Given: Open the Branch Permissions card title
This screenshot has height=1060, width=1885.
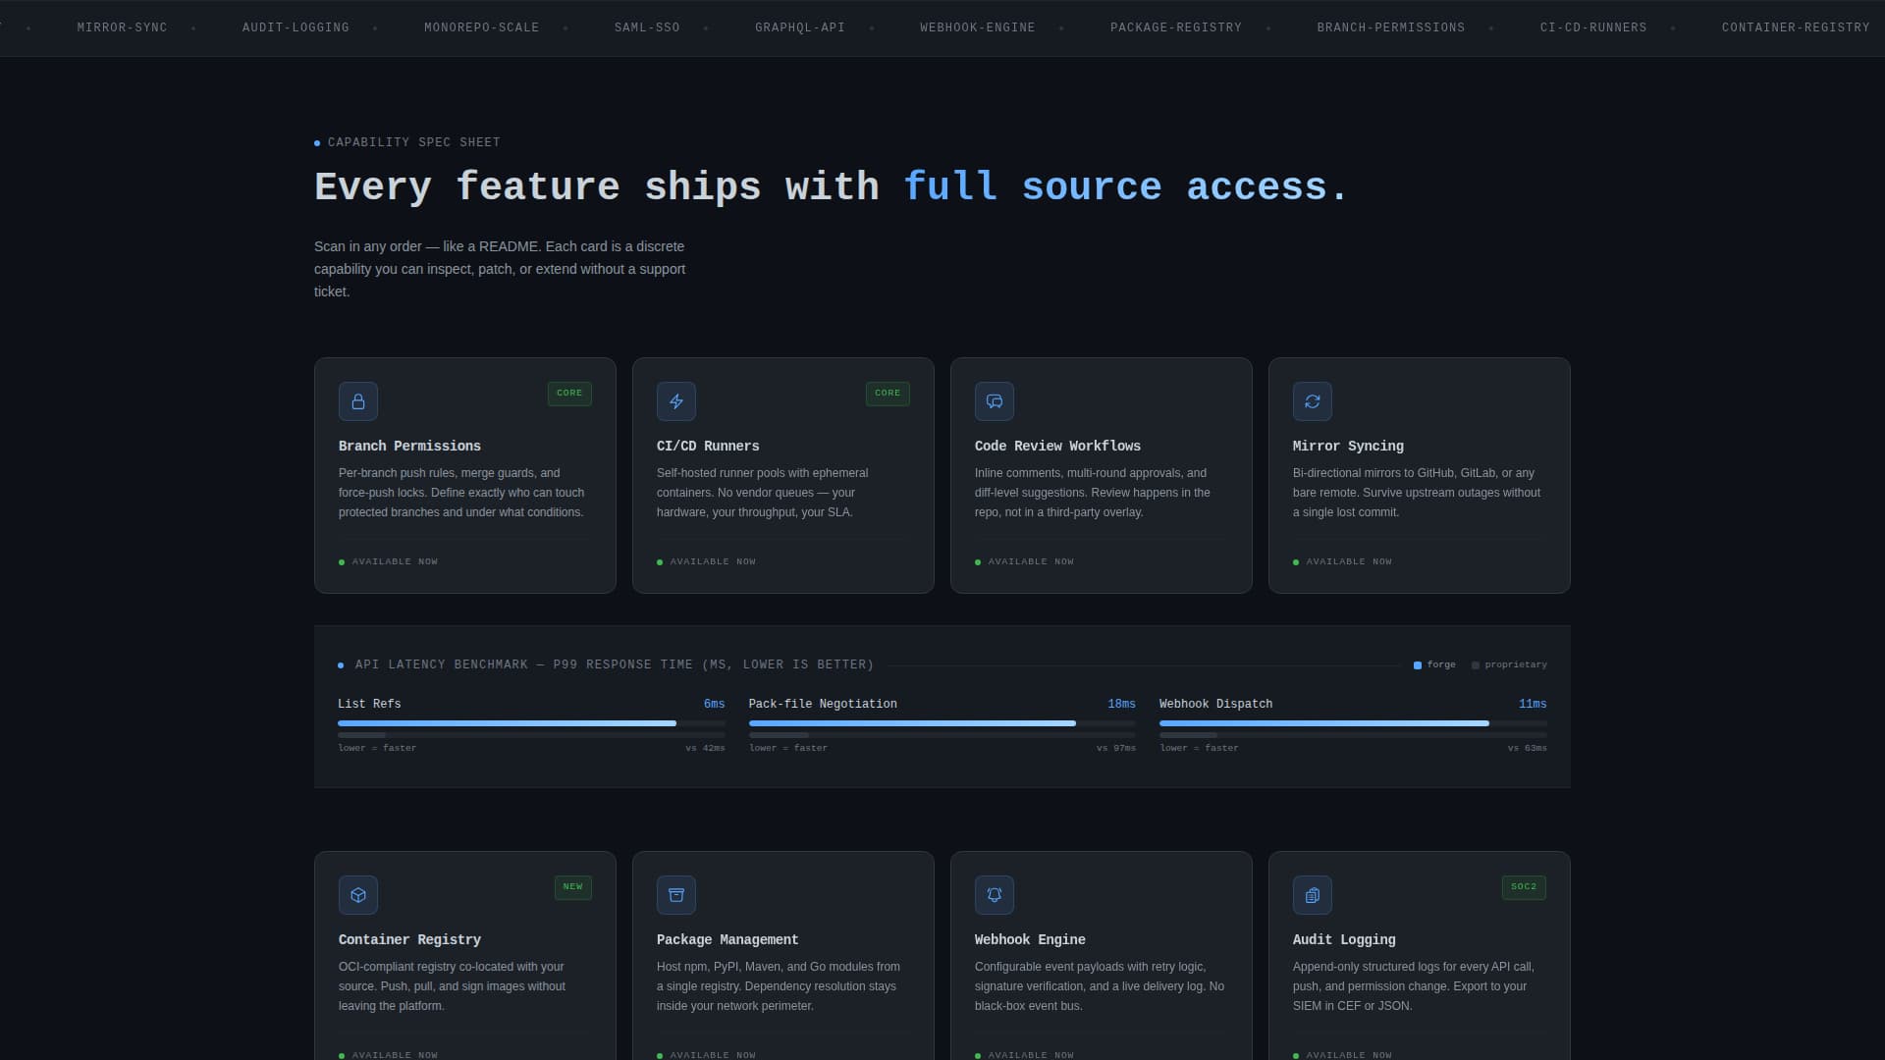Looking at the screenshot, I should [409, 447].
